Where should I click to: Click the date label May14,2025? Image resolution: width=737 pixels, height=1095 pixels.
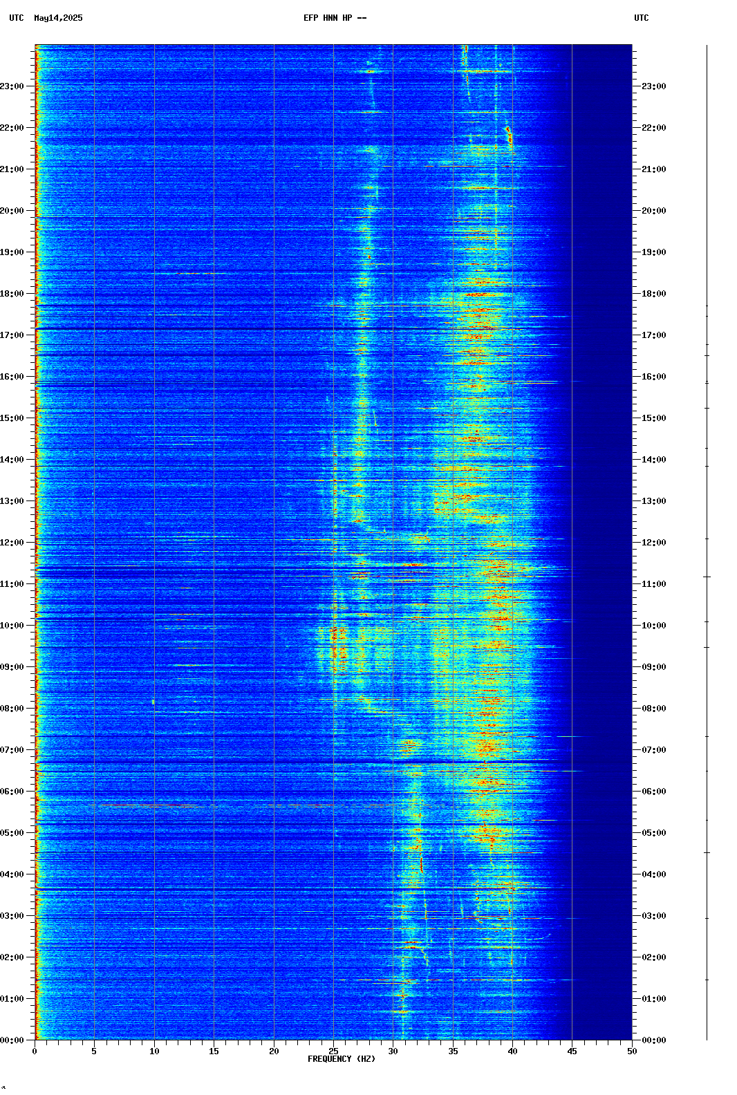[58, 18]
